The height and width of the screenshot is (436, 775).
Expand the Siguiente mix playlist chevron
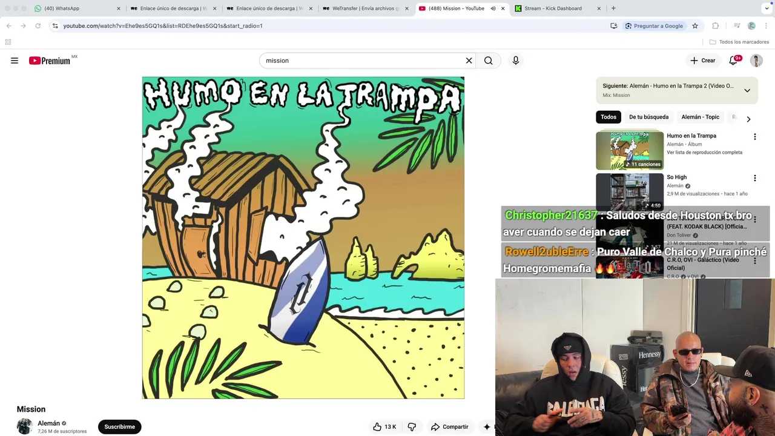click(x=747, y=90)
